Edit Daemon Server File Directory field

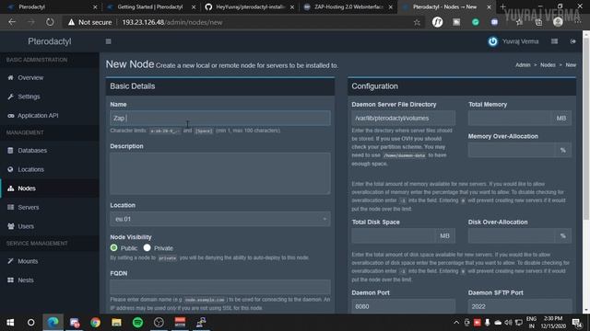point(403,119)
